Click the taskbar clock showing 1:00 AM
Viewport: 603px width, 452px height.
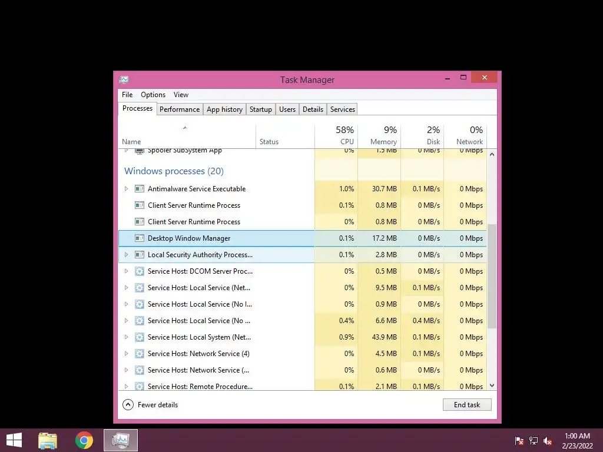point(577,441)
